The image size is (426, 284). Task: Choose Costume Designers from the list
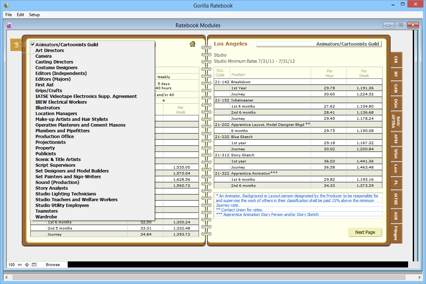click(92, 67)
